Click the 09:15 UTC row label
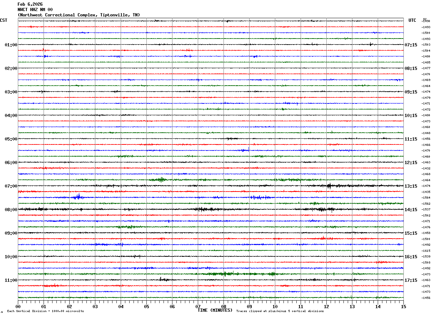The height and width of the screenshot is (316, 432). [411, 92]
